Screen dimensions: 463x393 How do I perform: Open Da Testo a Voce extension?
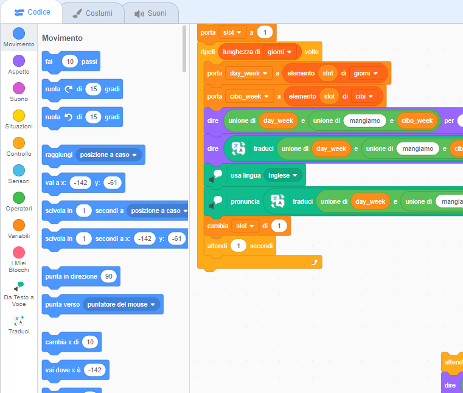click(x=19, y=287)
